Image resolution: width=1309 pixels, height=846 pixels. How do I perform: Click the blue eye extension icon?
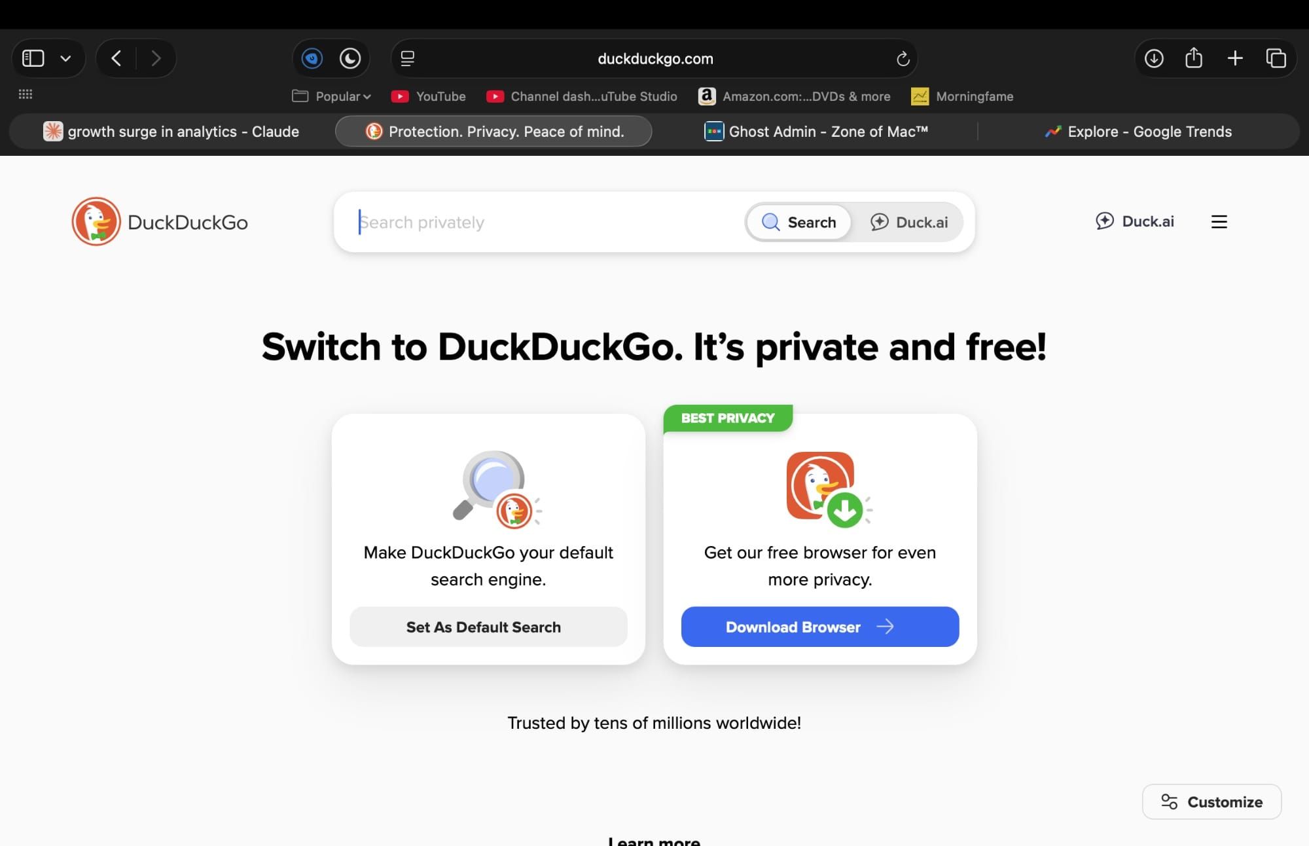click(x=312, y=58)
